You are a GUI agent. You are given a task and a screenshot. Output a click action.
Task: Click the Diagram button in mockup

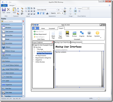point(82,34)
